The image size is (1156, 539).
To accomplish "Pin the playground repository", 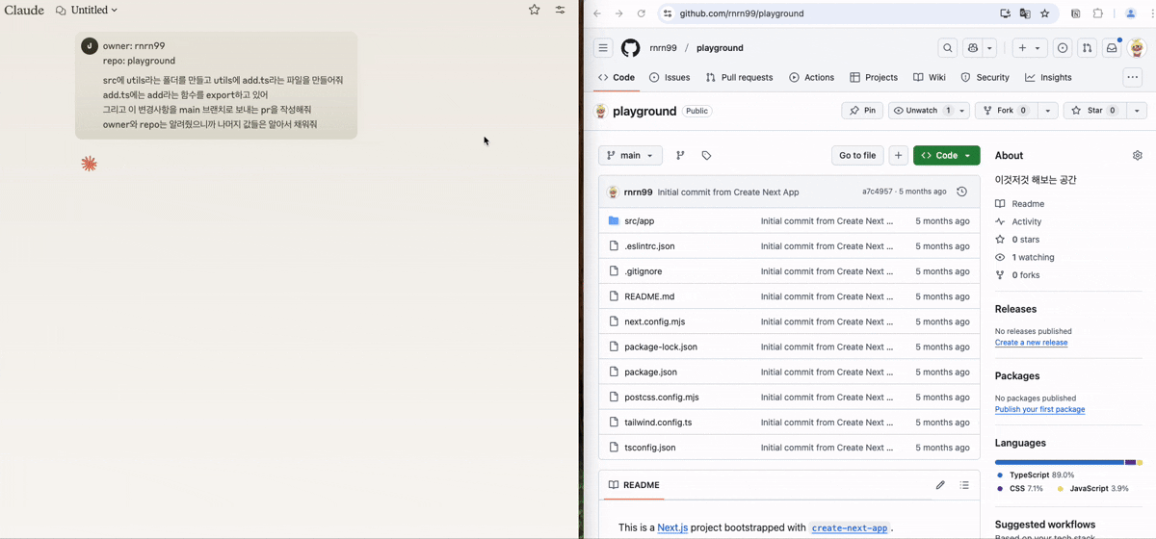I will [x=862, y=111].
